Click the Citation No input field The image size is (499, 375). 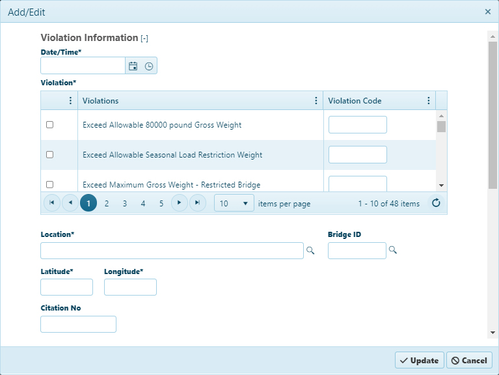(x=78, y=324)
